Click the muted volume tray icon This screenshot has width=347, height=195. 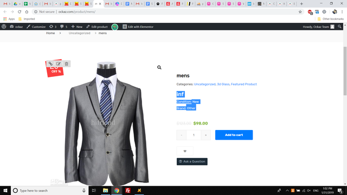click(309, 190)
